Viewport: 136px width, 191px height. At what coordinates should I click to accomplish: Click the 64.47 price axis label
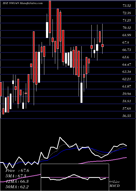[x=127, y=64]
